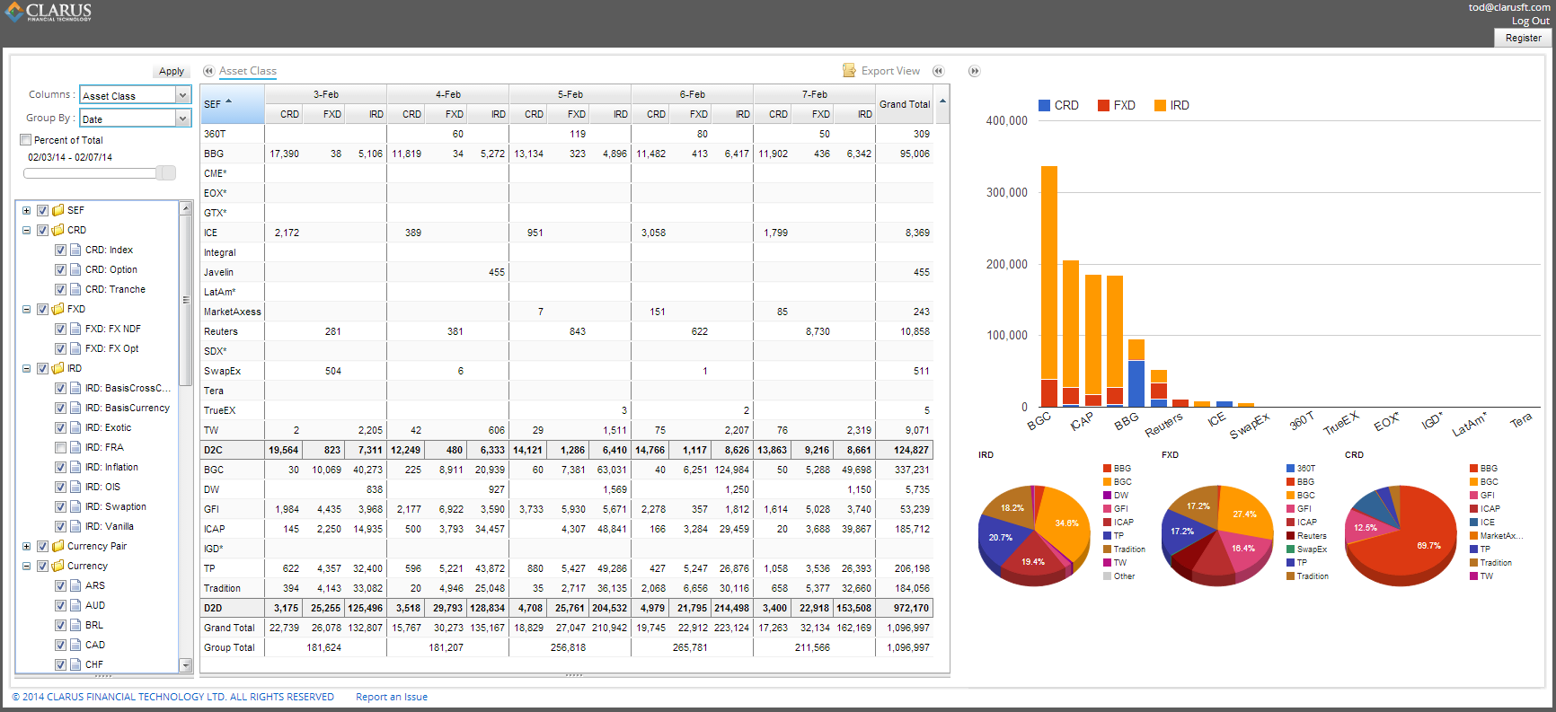This screenshot has height=712, width=1556.
Task: Click the tree panel scroll down arrow
Action: pyautogui.click(x=186, y=665)
